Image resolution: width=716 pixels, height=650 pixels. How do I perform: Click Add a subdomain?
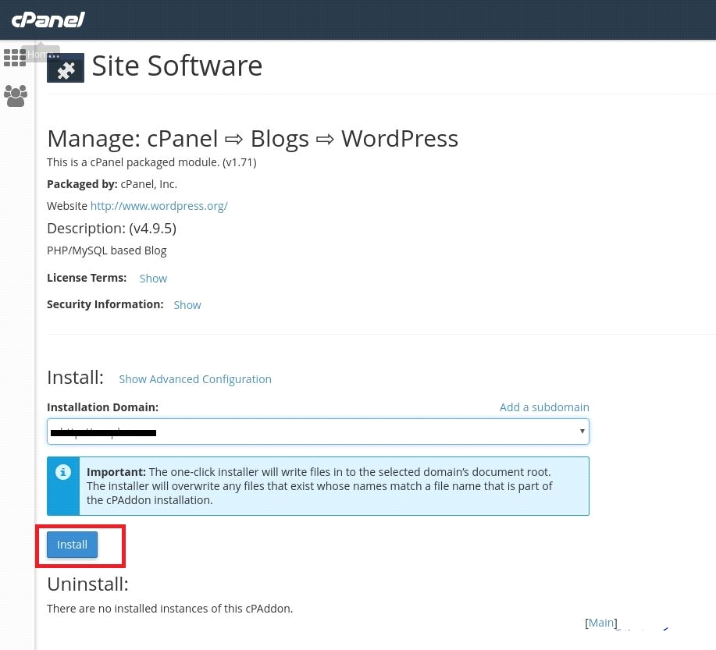click(544, 407)
